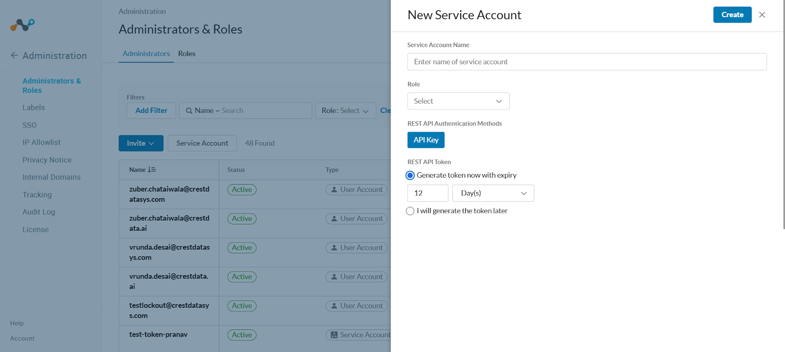Image resolution: width=785 pixels, height=352 pixels.
Task: Open Audit Log in sidebar
Action: click(39, 212)
